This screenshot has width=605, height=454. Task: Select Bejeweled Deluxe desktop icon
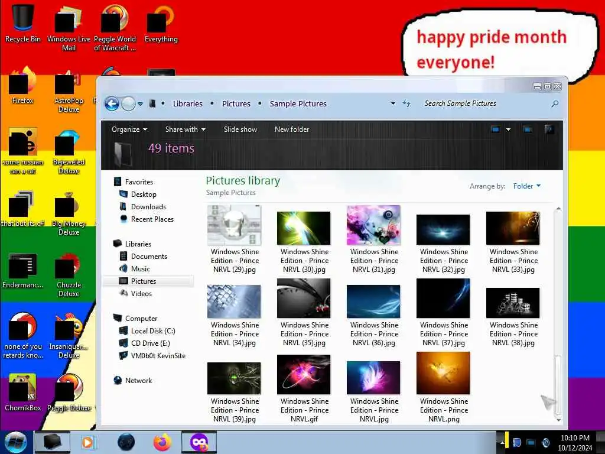click(69, 151)
